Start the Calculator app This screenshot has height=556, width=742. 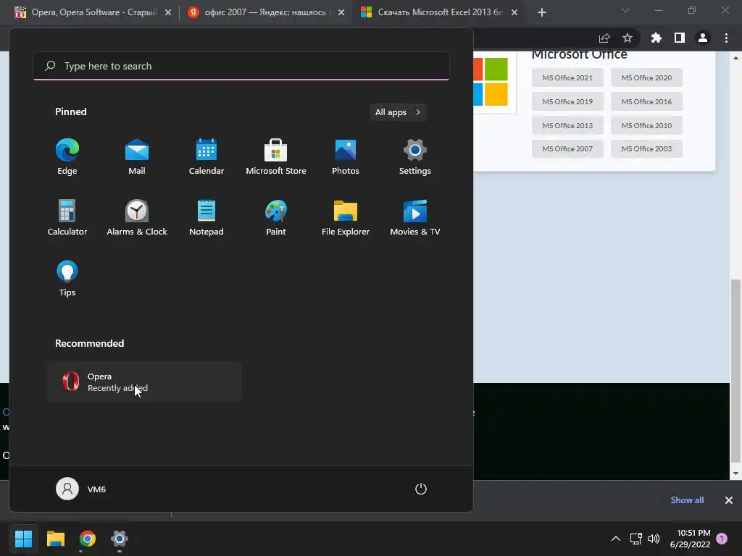(x=67, y=217)
